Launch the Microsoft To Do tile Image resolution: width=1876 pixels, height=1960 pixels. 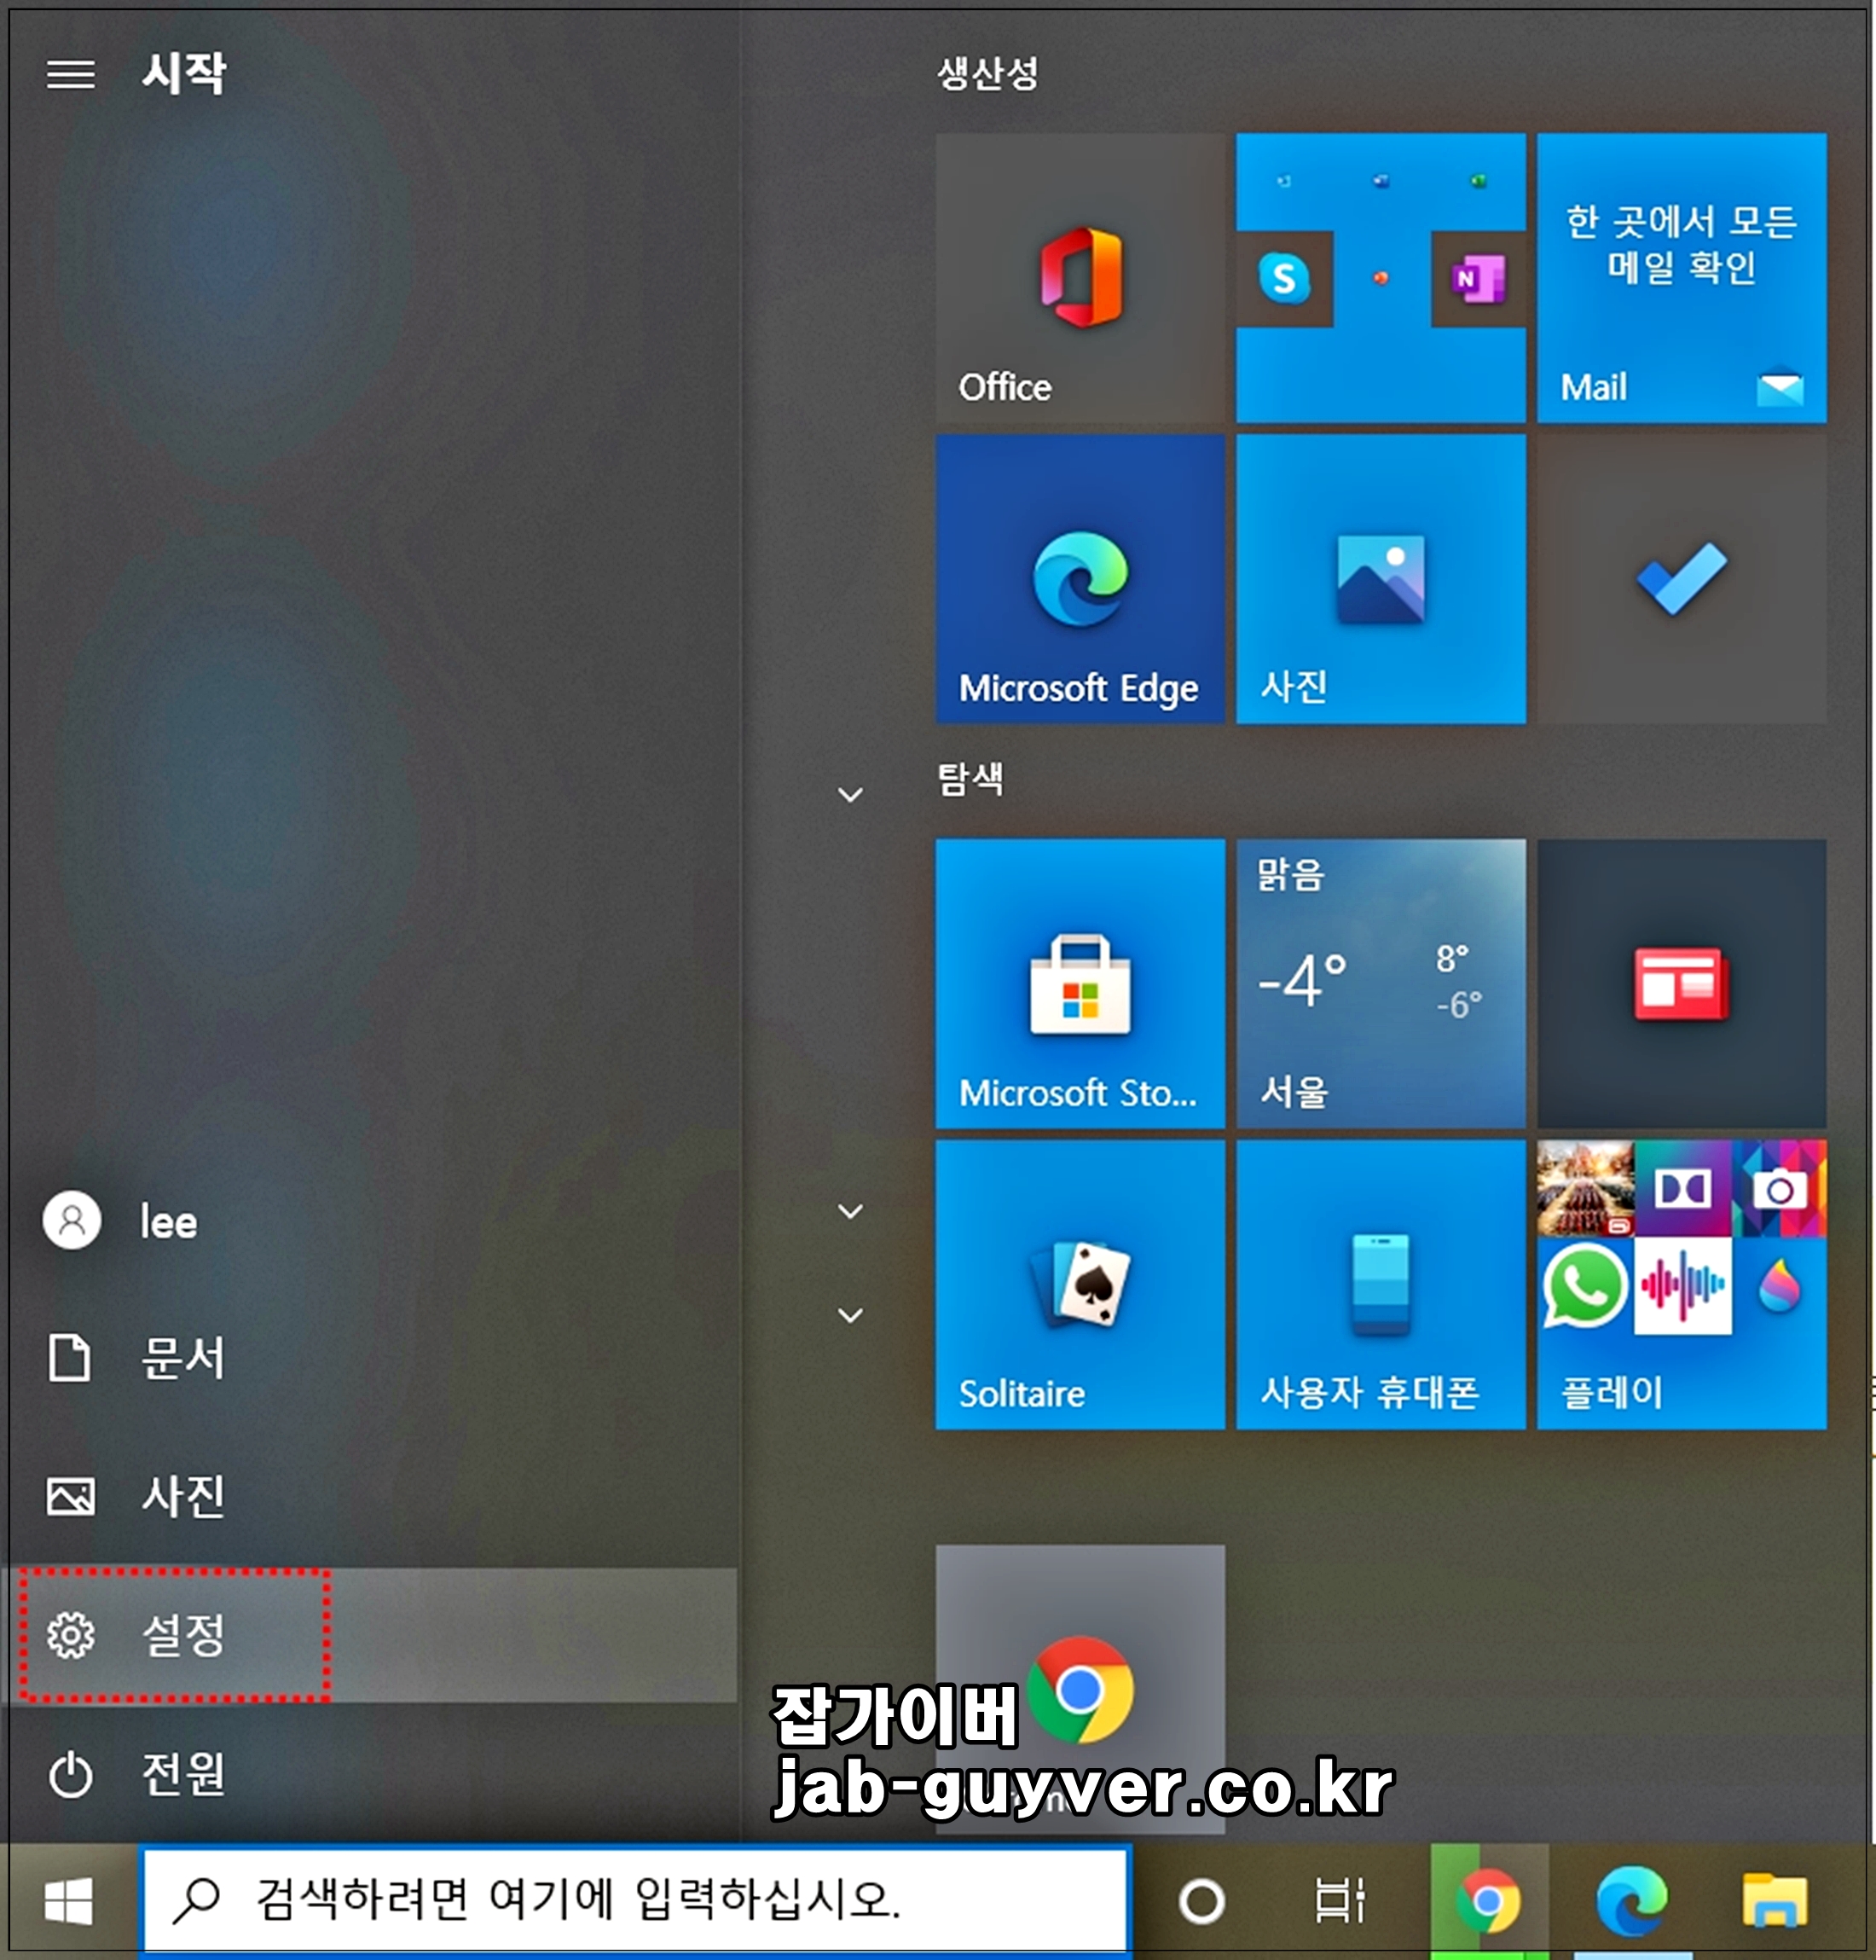[x=1680, y=580]
